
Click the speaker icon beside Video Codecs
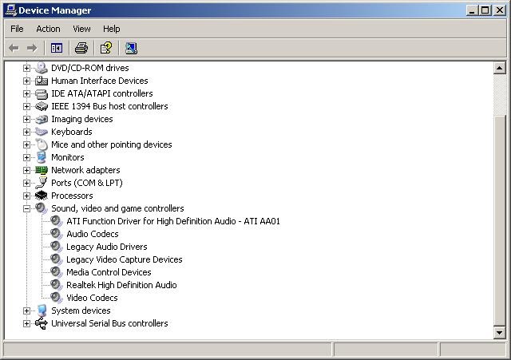point(57,298)
